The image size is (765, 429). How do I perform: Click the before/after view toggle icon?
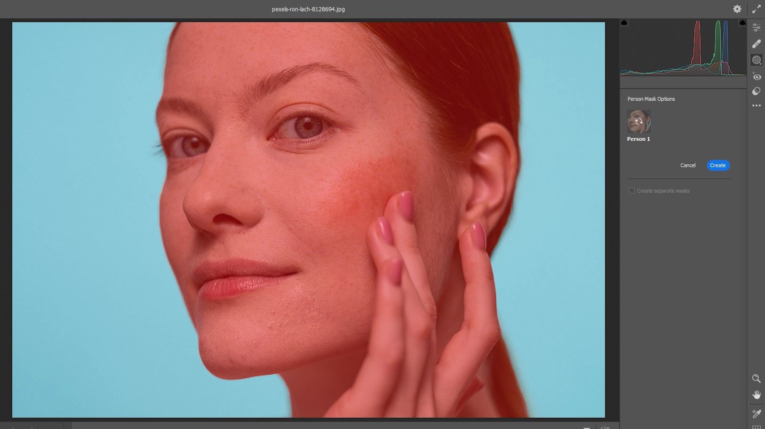pyautogui.click(x=605, y=427)
